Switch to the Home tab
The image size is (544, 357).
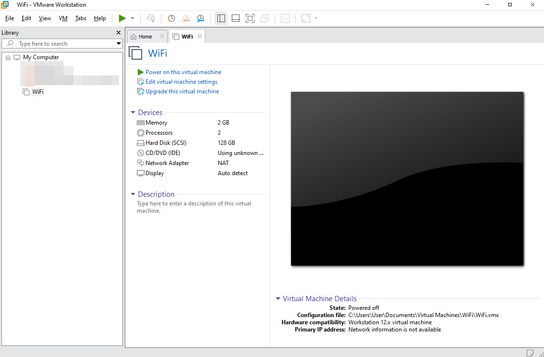pyautogui.click(x=145, y=37)
